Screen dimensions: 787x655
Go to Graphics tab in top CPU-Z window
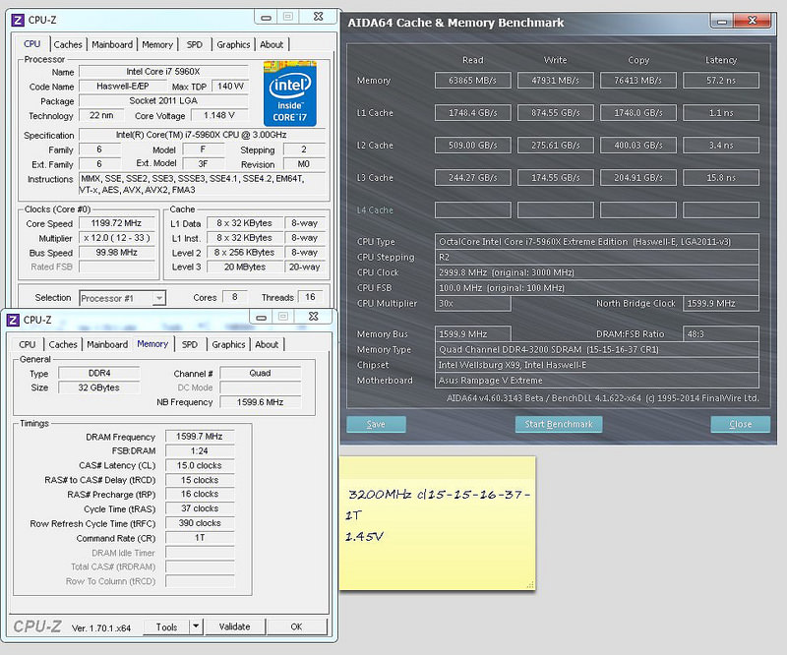point(233,44)
